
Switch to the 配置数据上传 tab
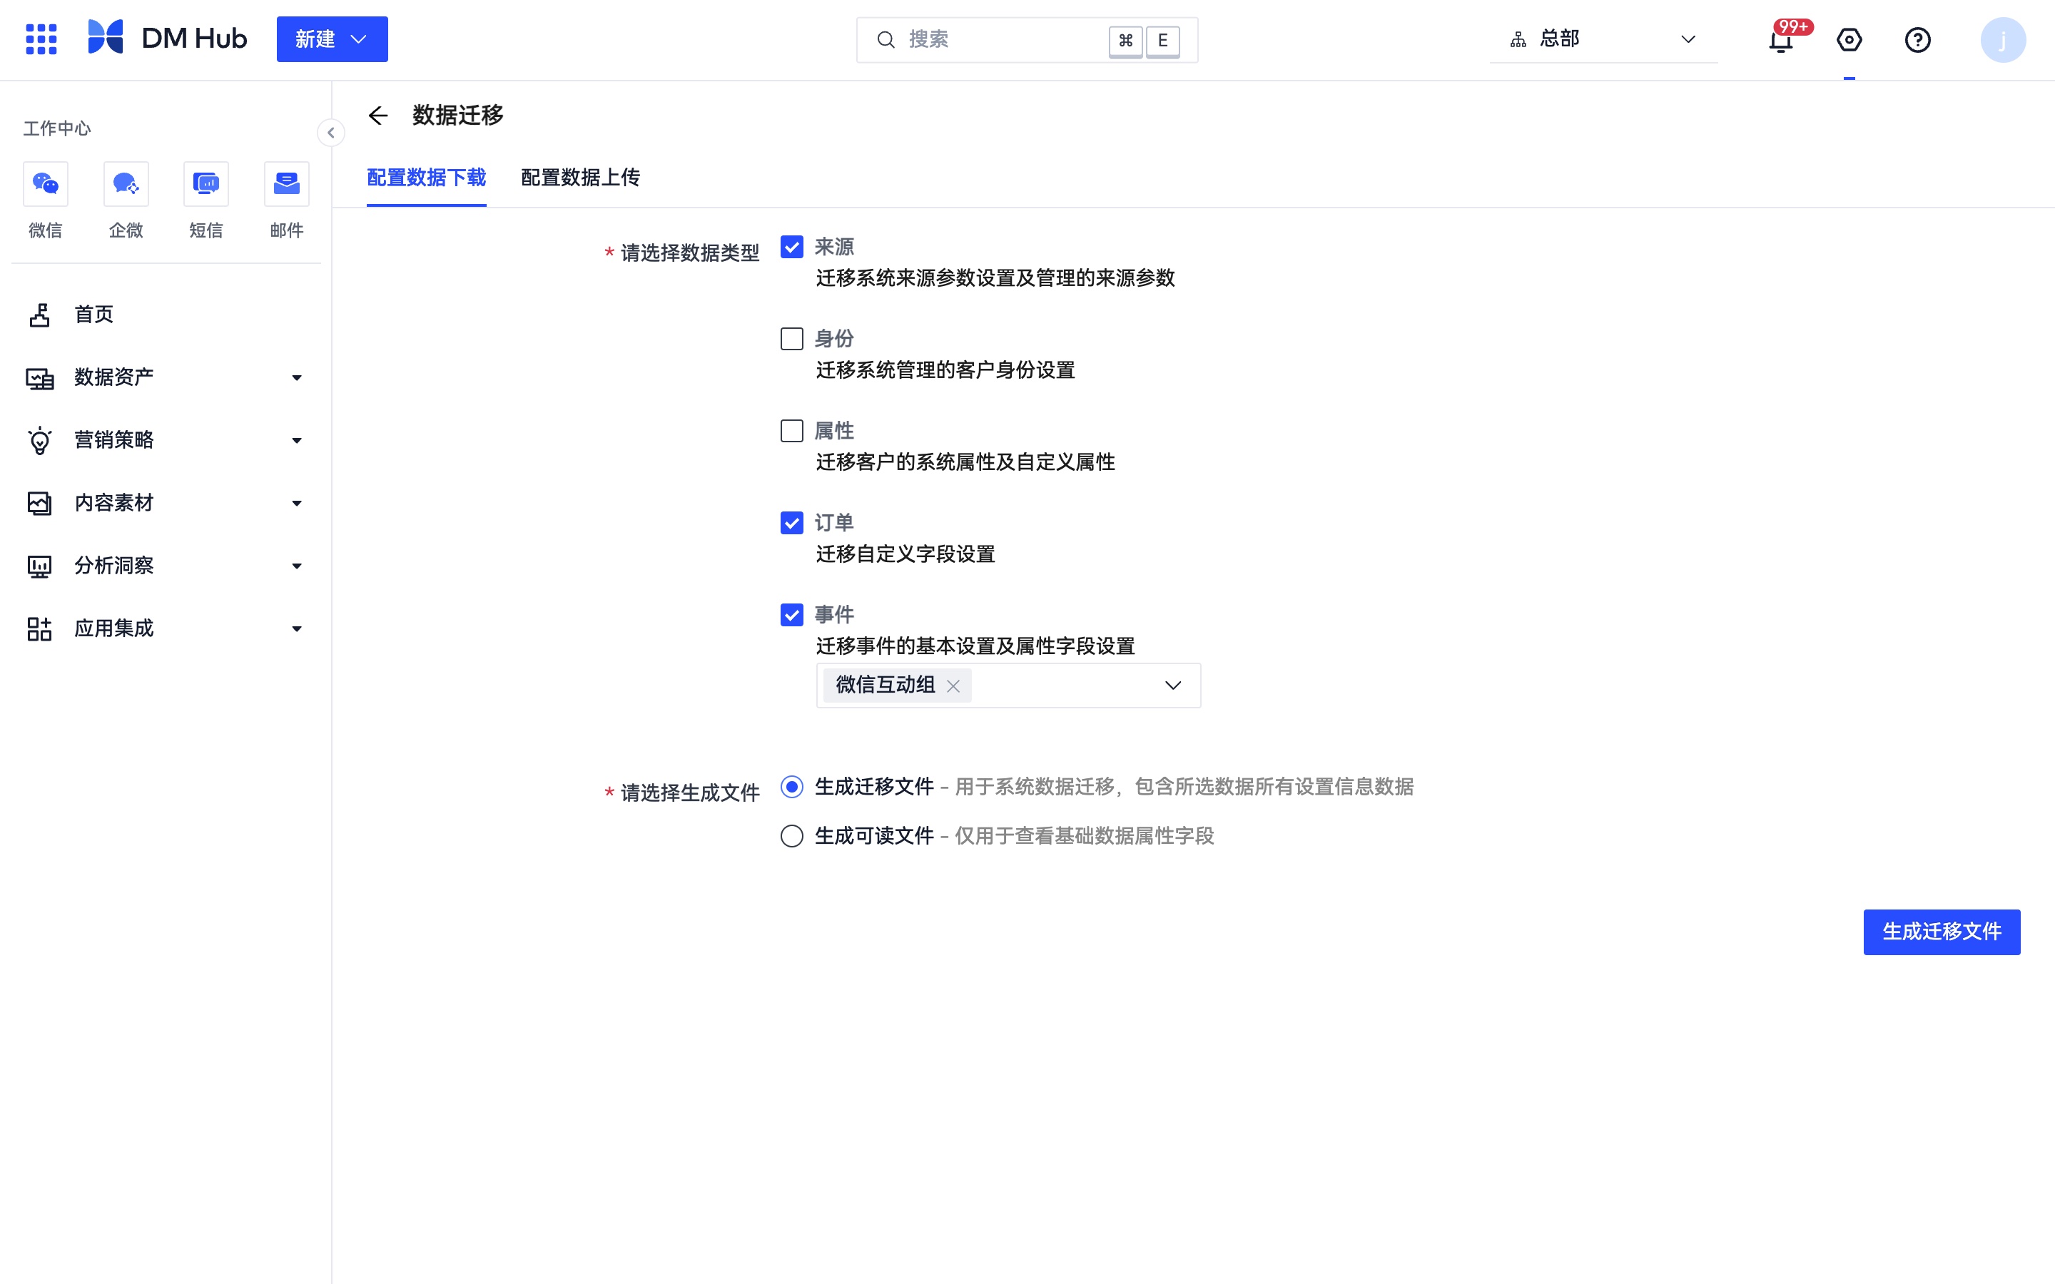580,178
